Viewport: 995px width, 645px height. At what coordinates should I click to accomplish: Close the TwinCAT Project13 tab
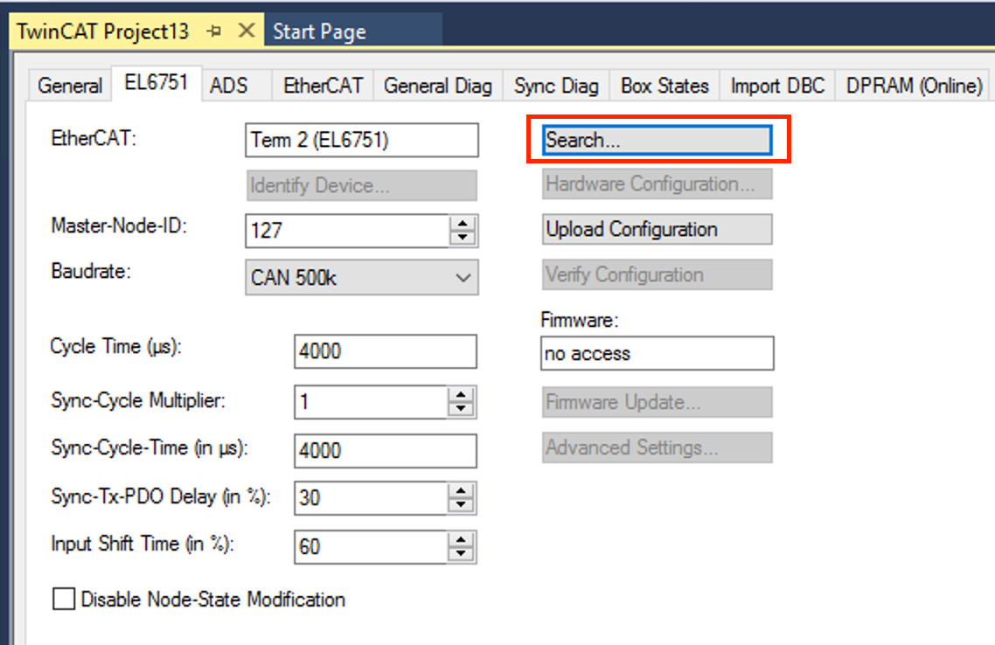coord(246,31)
